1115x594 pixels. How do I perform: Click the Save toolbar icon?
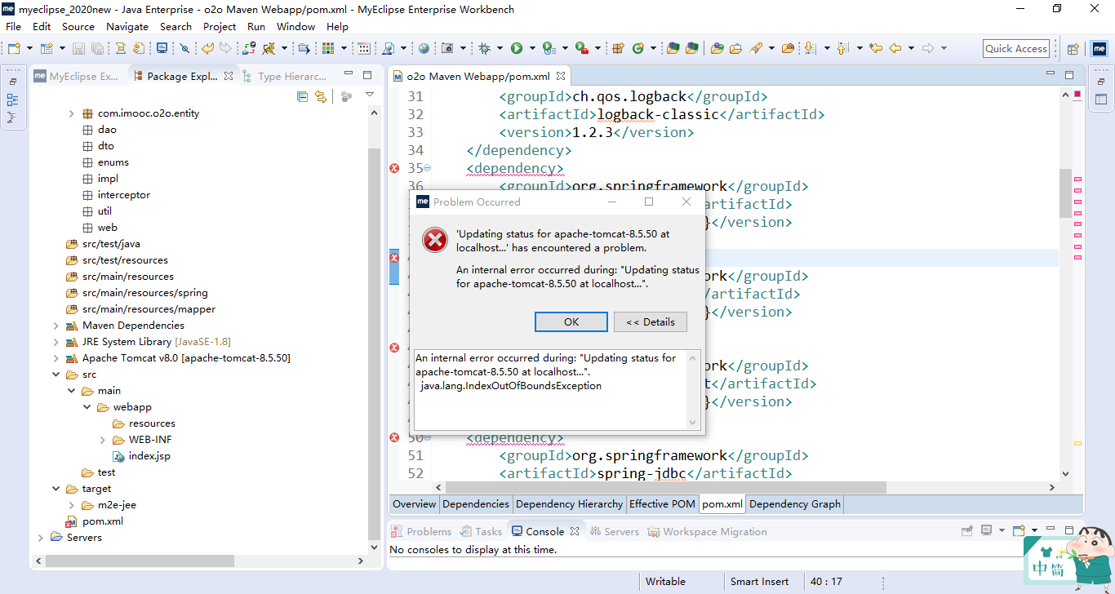[x=78, y=48]
